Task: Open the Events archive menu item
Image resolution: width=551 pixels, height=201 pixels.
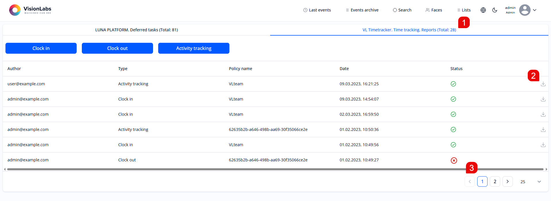Action: click(362, 10)
